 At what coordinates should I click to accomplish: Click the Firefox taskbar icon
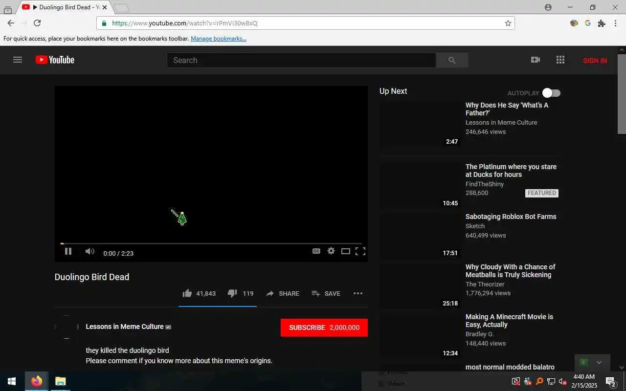click(x=37, y=381)
